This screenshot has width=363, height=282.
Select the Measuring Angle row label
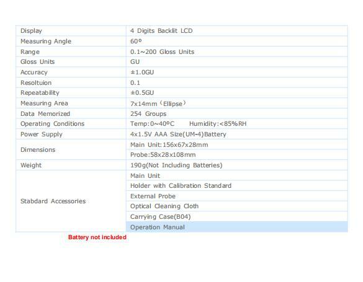click(46, 42)
